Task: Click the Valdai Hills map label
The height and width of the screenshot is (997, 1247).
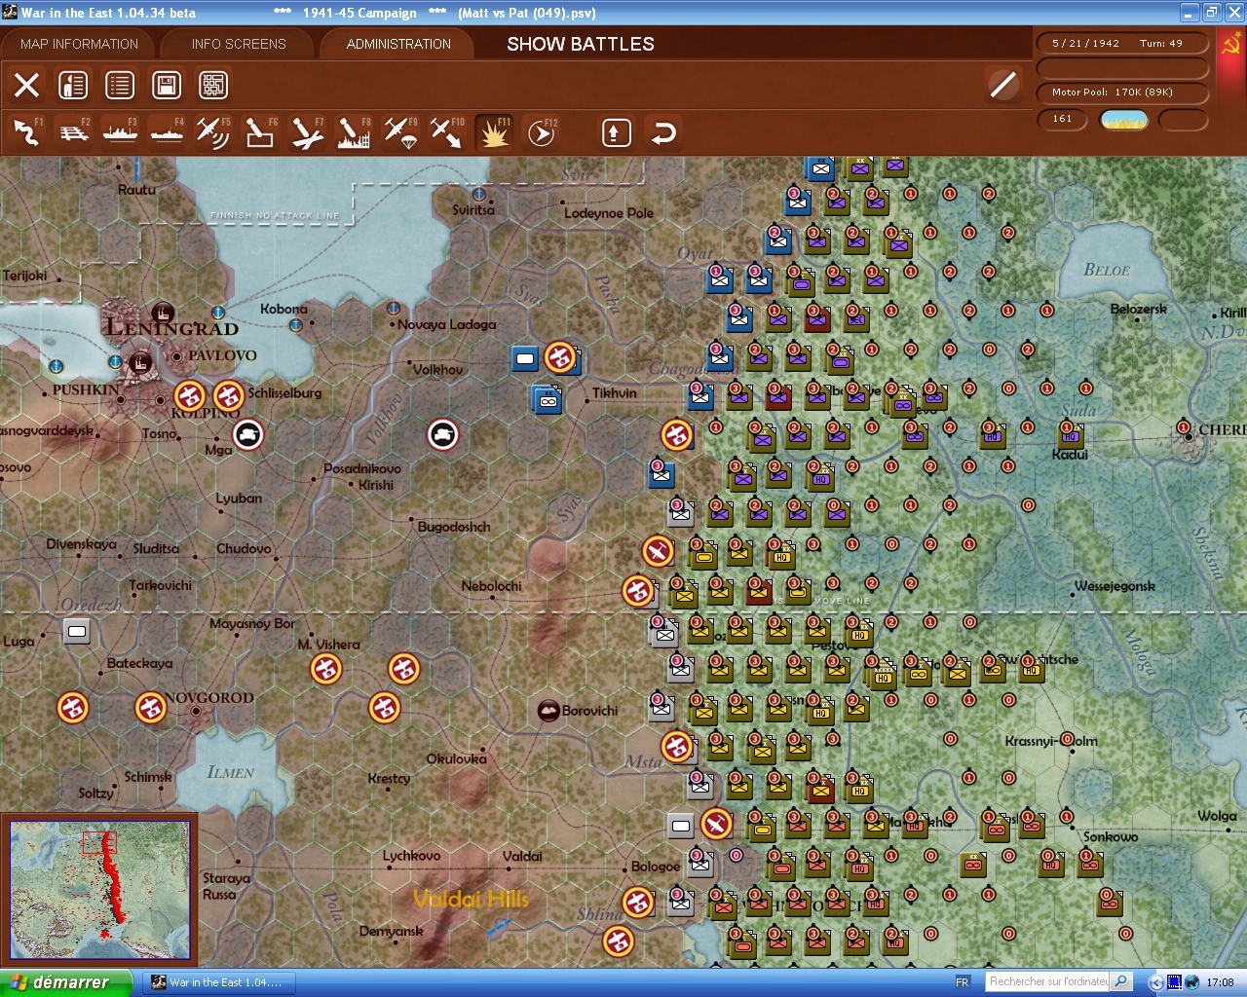Action: click(471, 899)
